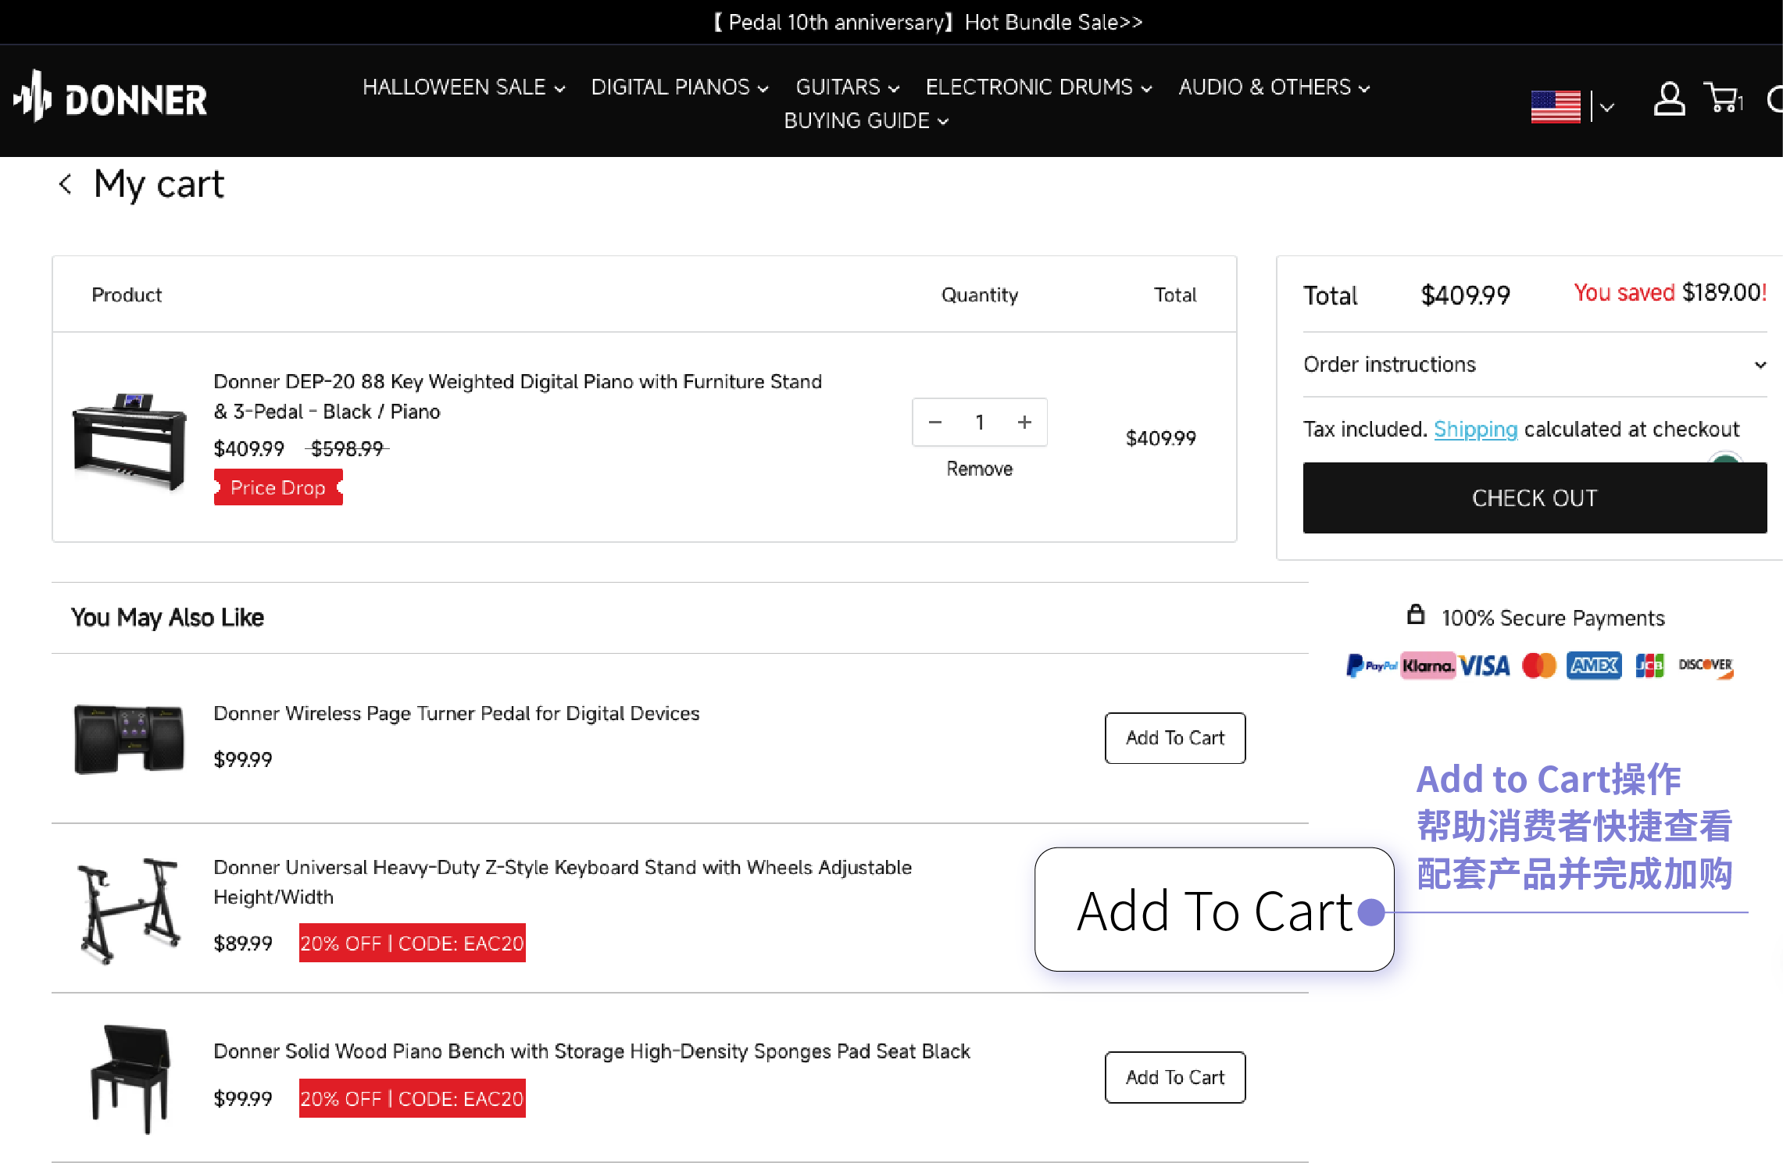
Task: Click the struck-through $598.99 price
Action: coord(347,448)
